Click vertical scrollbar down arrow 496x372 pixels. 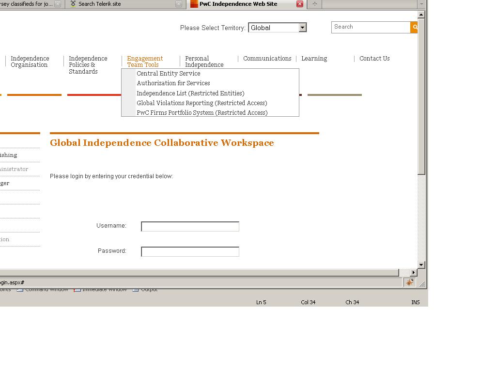[421, 265]
